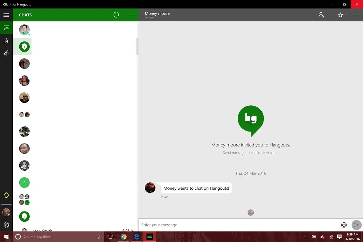Open chat with black-and-white sunglasses avatar
The width and height of the screenshot is (363, 242).
pyautogui.click(x=24, y=165)
